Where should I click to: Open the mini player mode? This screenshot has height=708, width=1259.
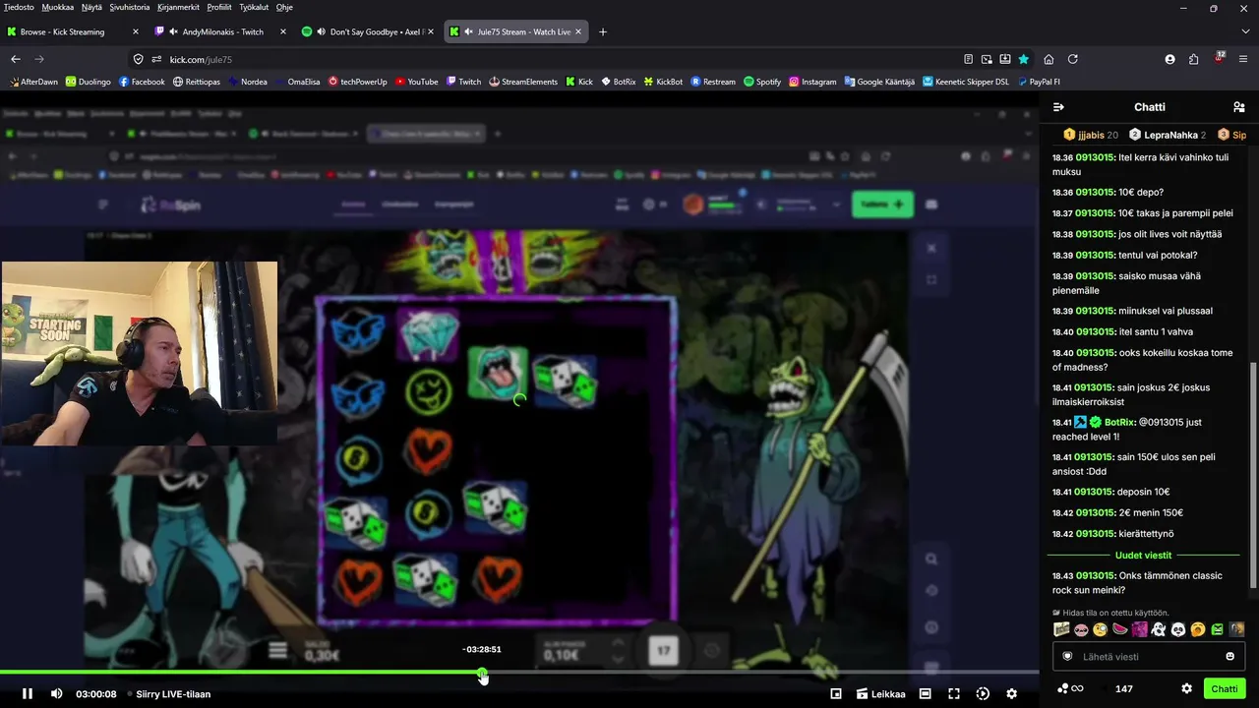(836, 693)
